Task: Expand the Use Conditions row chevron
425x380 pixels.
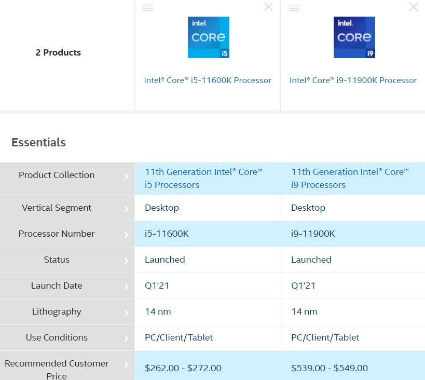Action: 126,338
